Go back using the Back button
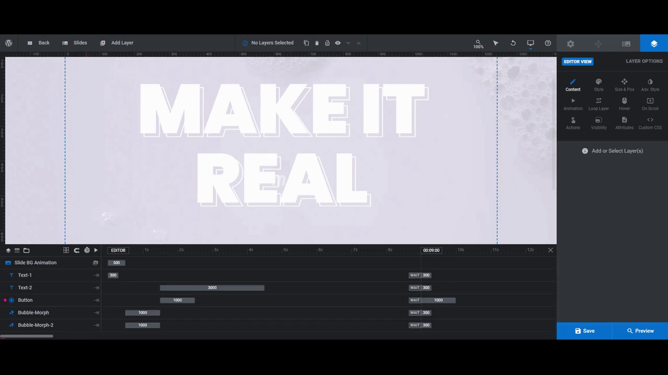 pos(39,43)
